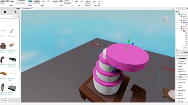Image resolution: width=188 pixels, height=105 pixels.
Task: Collapse the second Model node
Action: [x=179, y=20]
